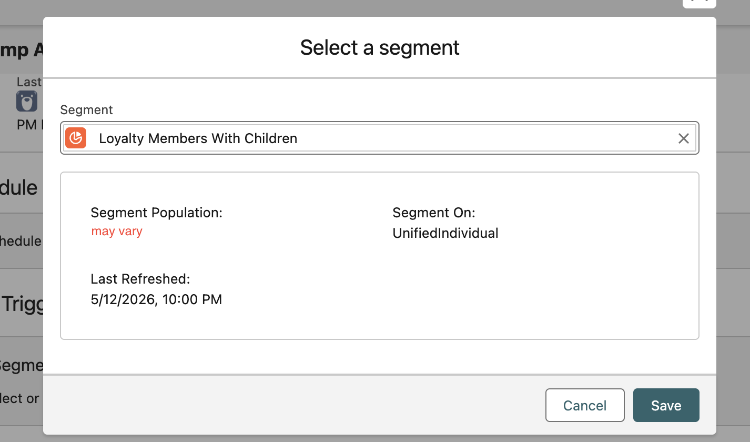This screenshot has height=442, width=750.
Task: Click the "Last Refreshed:" label
Action: click(140, 279)
